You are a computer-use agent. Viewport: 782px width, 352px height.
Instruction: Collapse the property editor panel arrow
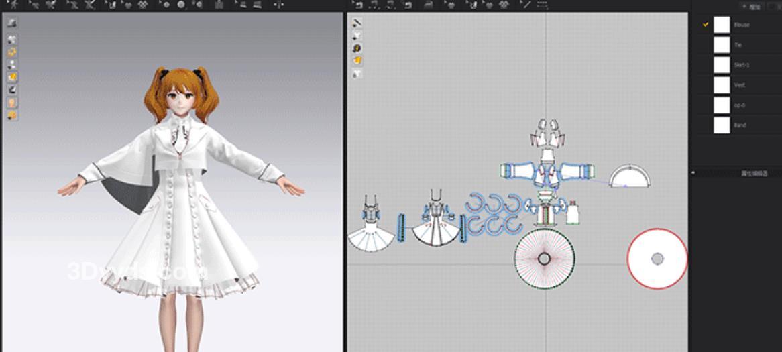click(693, 173)
